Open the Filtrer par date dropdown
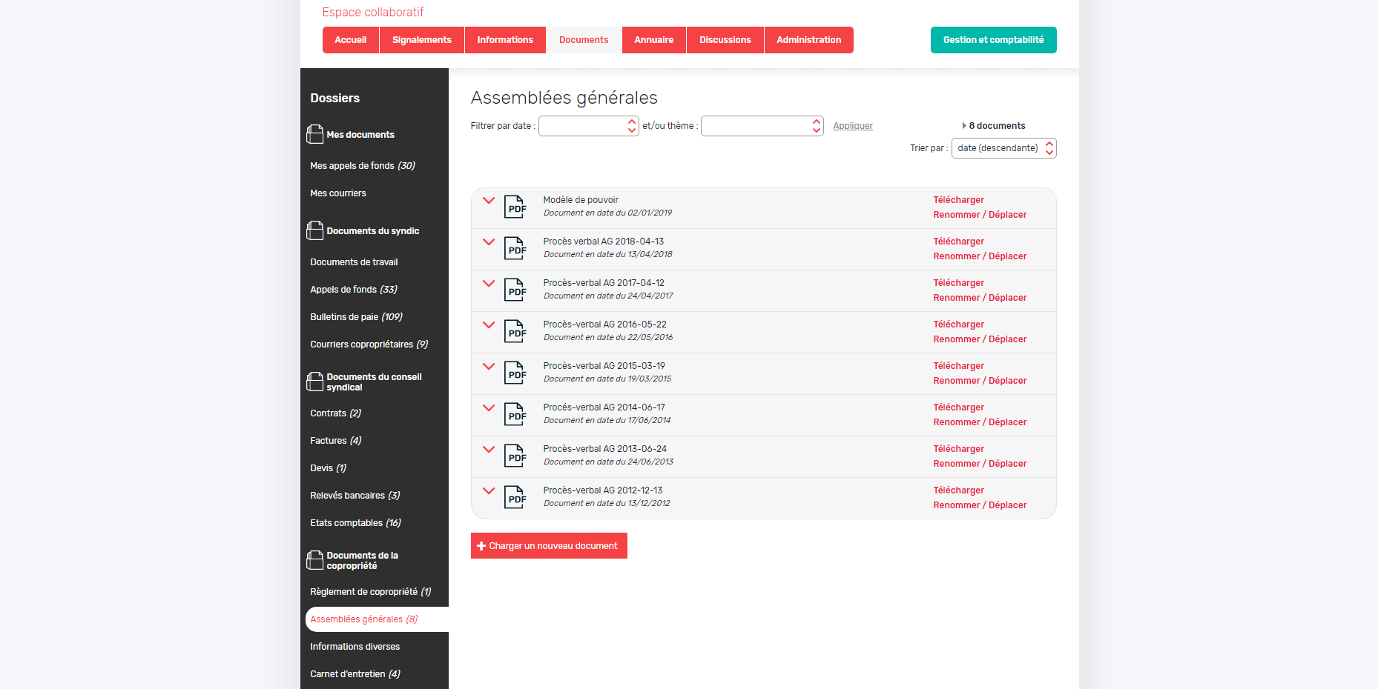 (x=589, y=126)
